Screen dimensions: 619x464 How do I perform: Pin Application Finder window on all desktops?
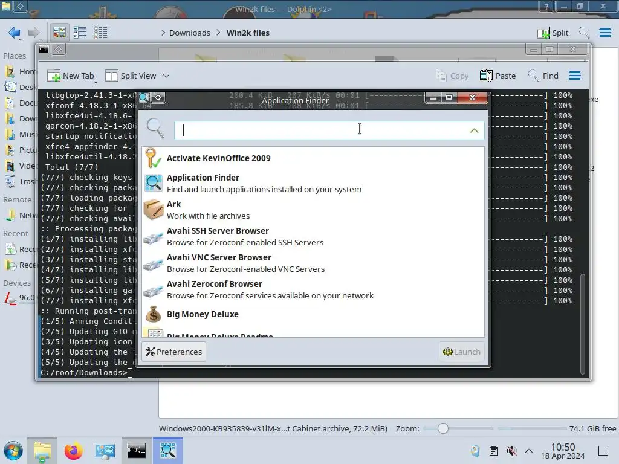point(158,97)
